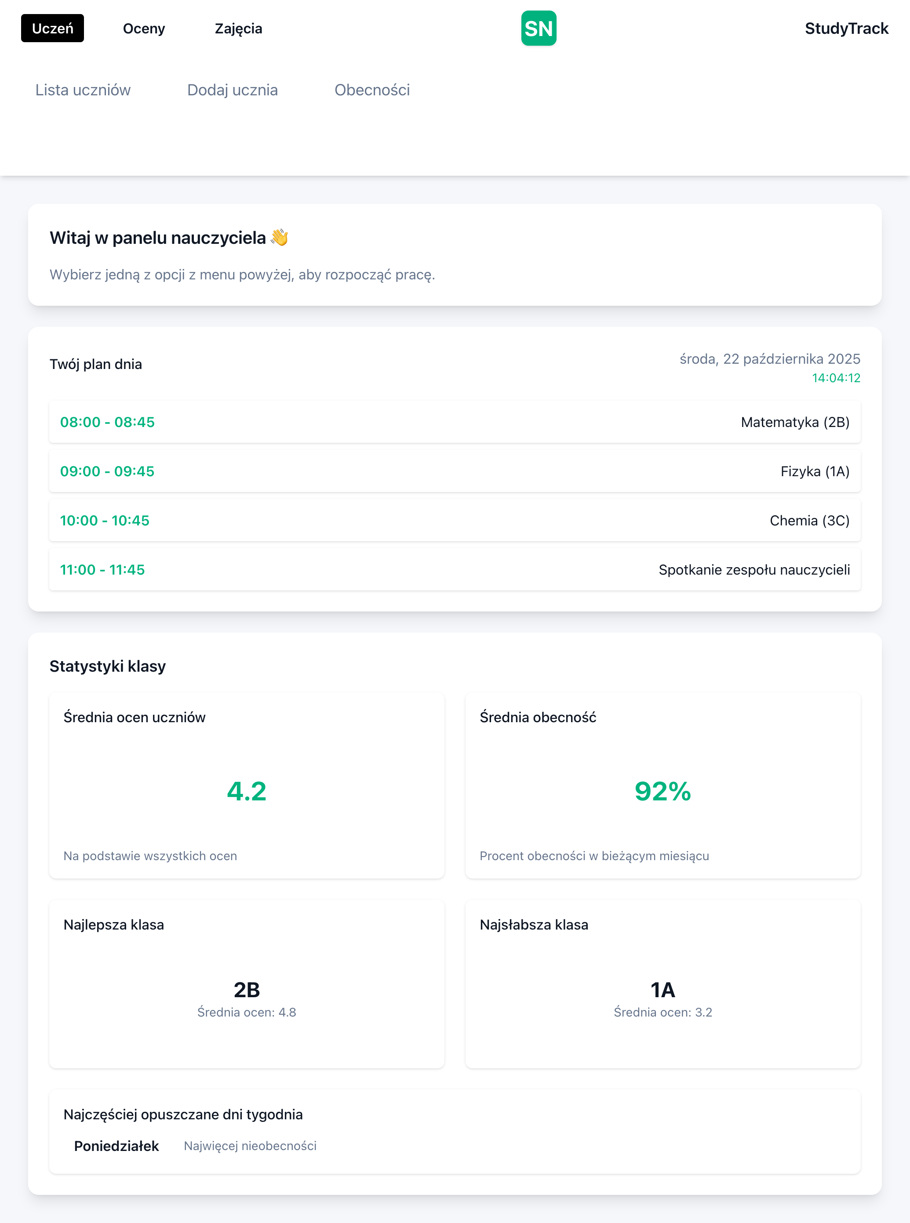Click the Dodaj ucznia link

click(x=232, y=90)
